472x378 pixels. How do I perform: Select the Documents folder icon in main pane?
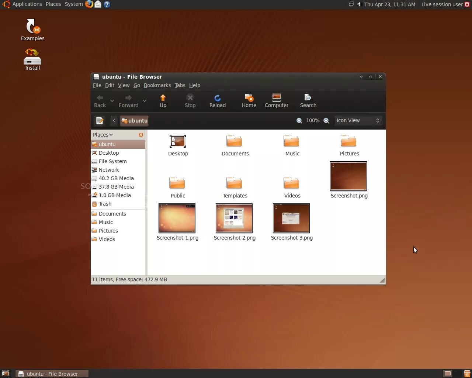[235, 141]
